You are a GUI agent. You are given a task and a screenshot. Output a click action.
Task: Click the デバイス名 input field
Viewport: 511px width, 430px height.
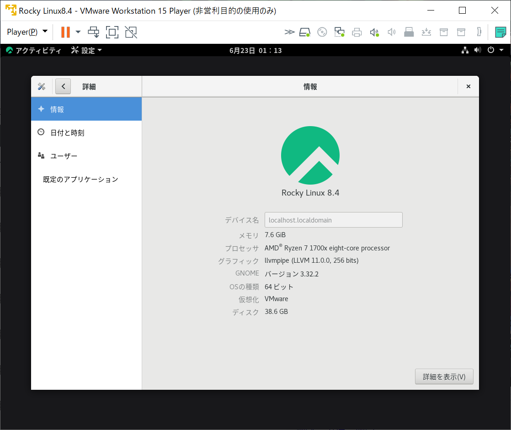[333, 220]
